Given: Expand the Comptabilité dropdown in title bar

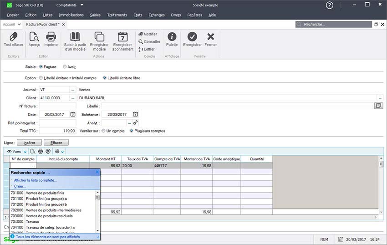Looking at the screenshot, I should [81, 5].
